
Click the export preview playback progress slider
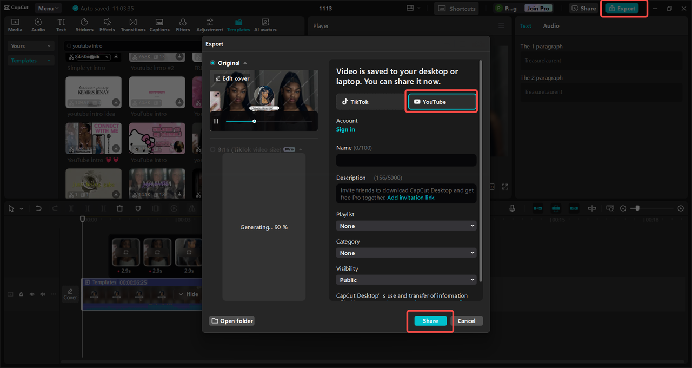click(x=269, y=121)
